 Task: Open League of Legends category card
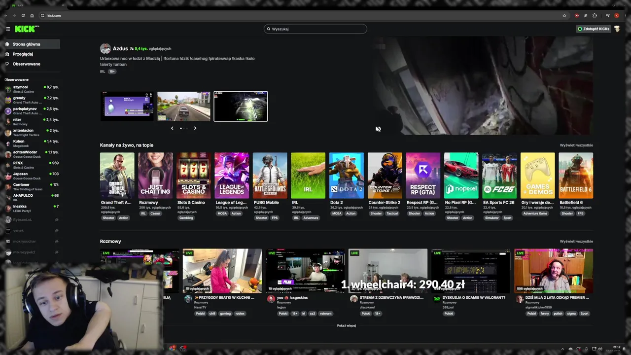[x=232, y=176]
